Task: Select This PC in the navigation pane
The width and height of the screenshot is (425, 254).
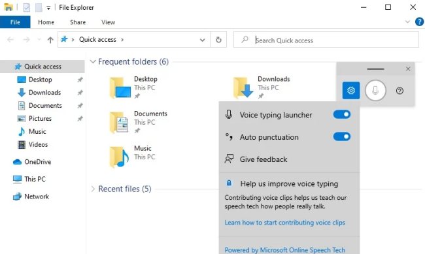Action: pyautogui.click(x=35, y=179)
